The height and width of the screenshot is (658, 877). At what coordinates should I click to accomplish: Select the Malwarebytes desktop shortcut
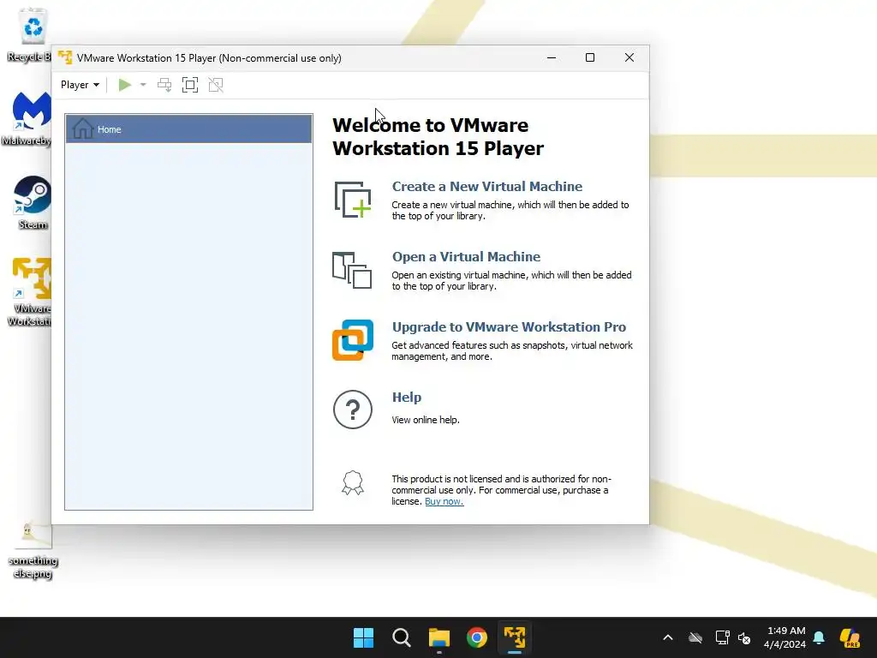pos(28,118)
